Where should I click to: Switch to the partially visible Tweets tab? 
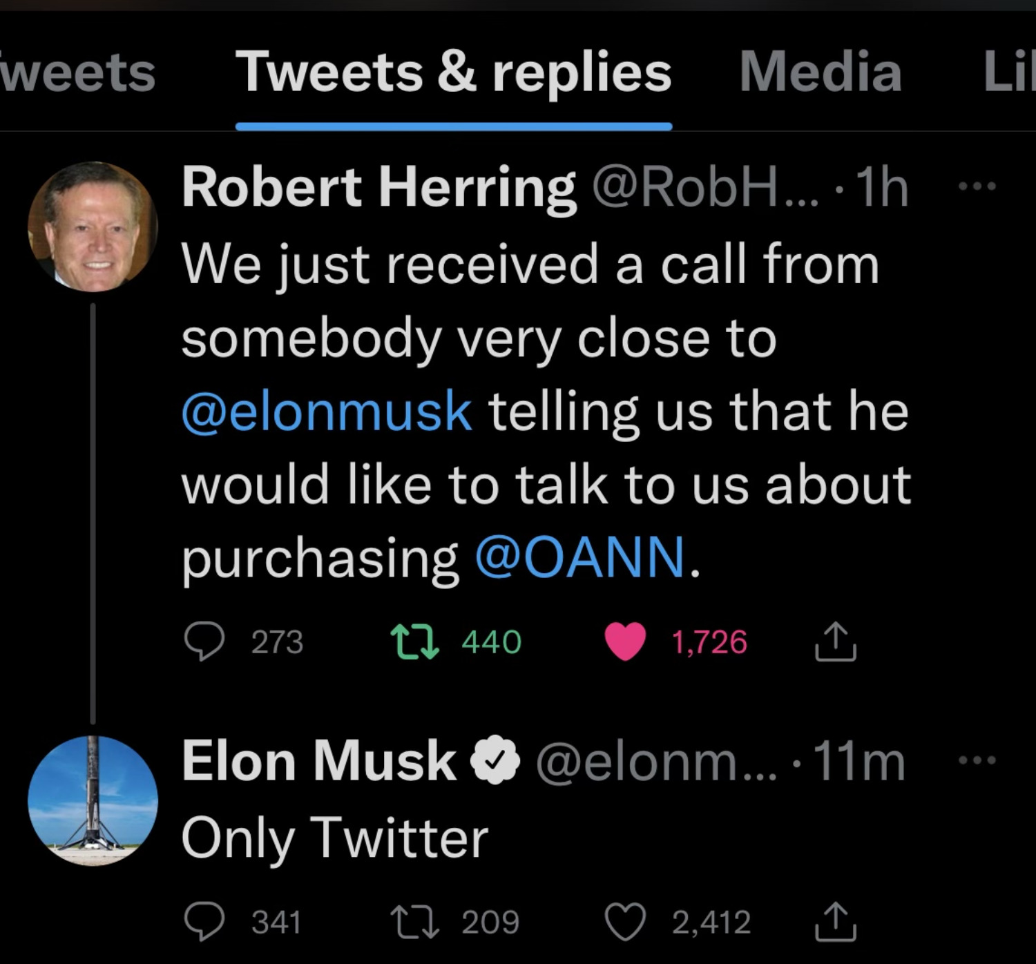point(77,72)
